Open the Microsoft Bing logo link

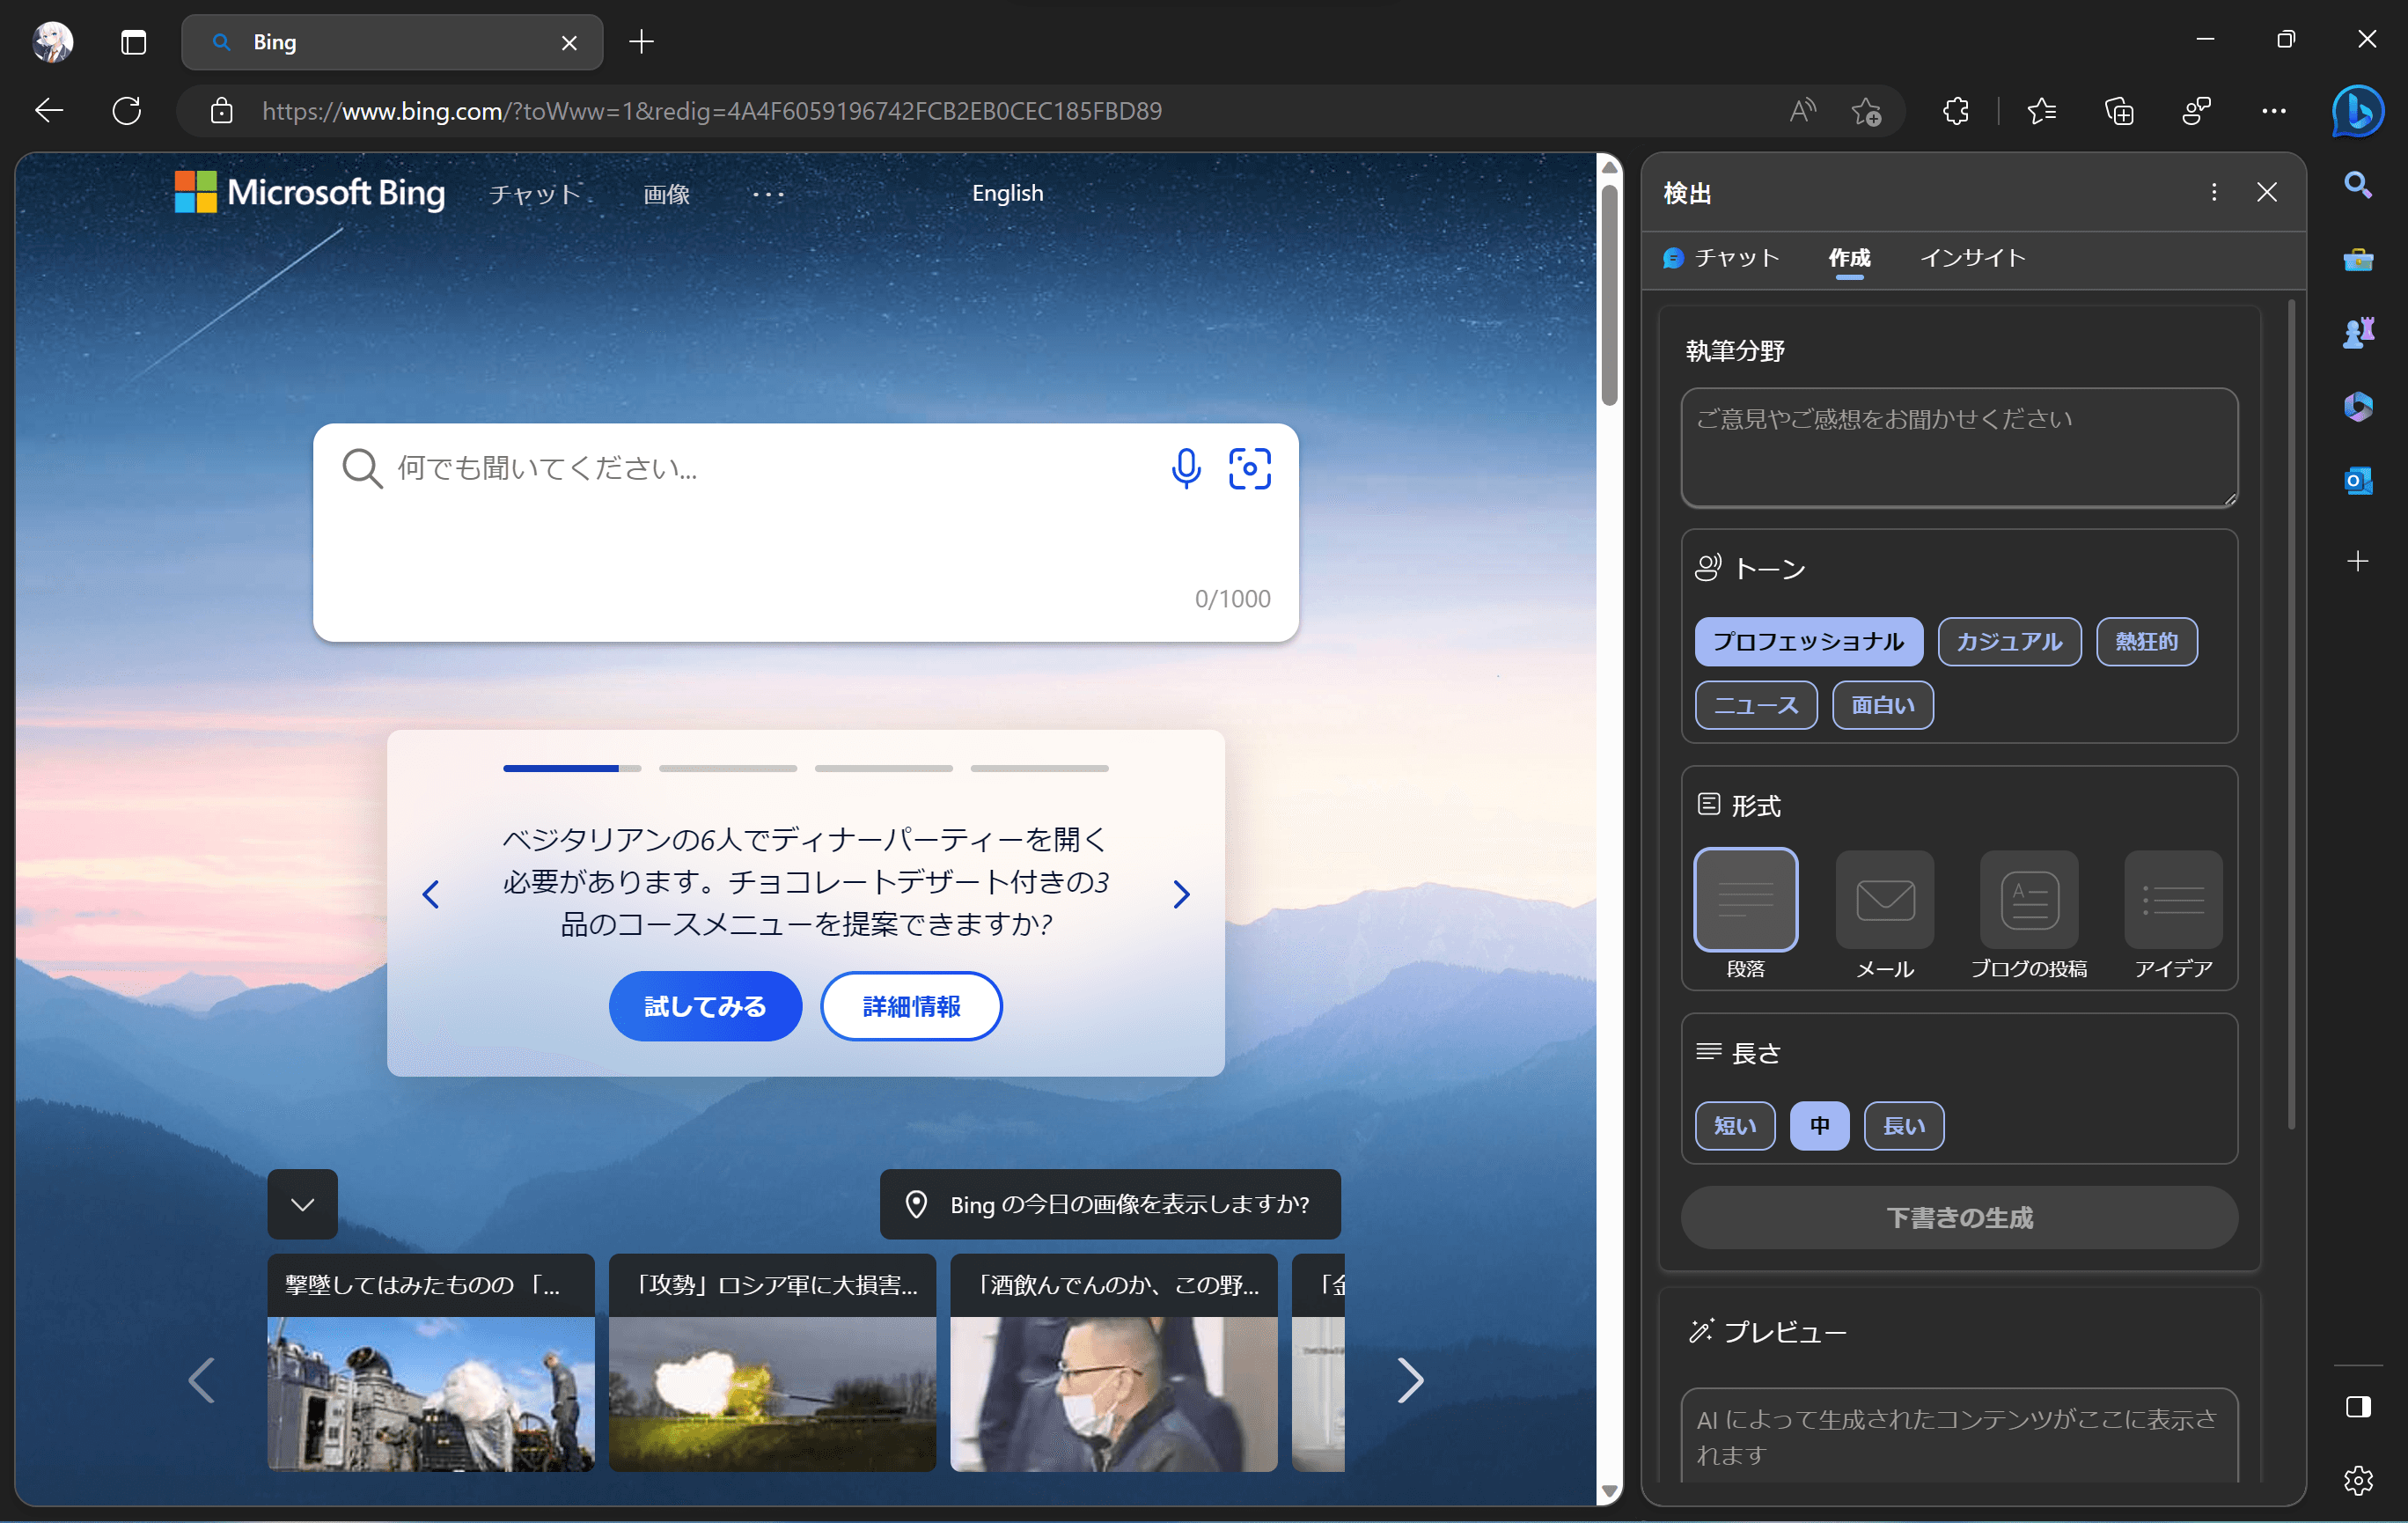310,192
